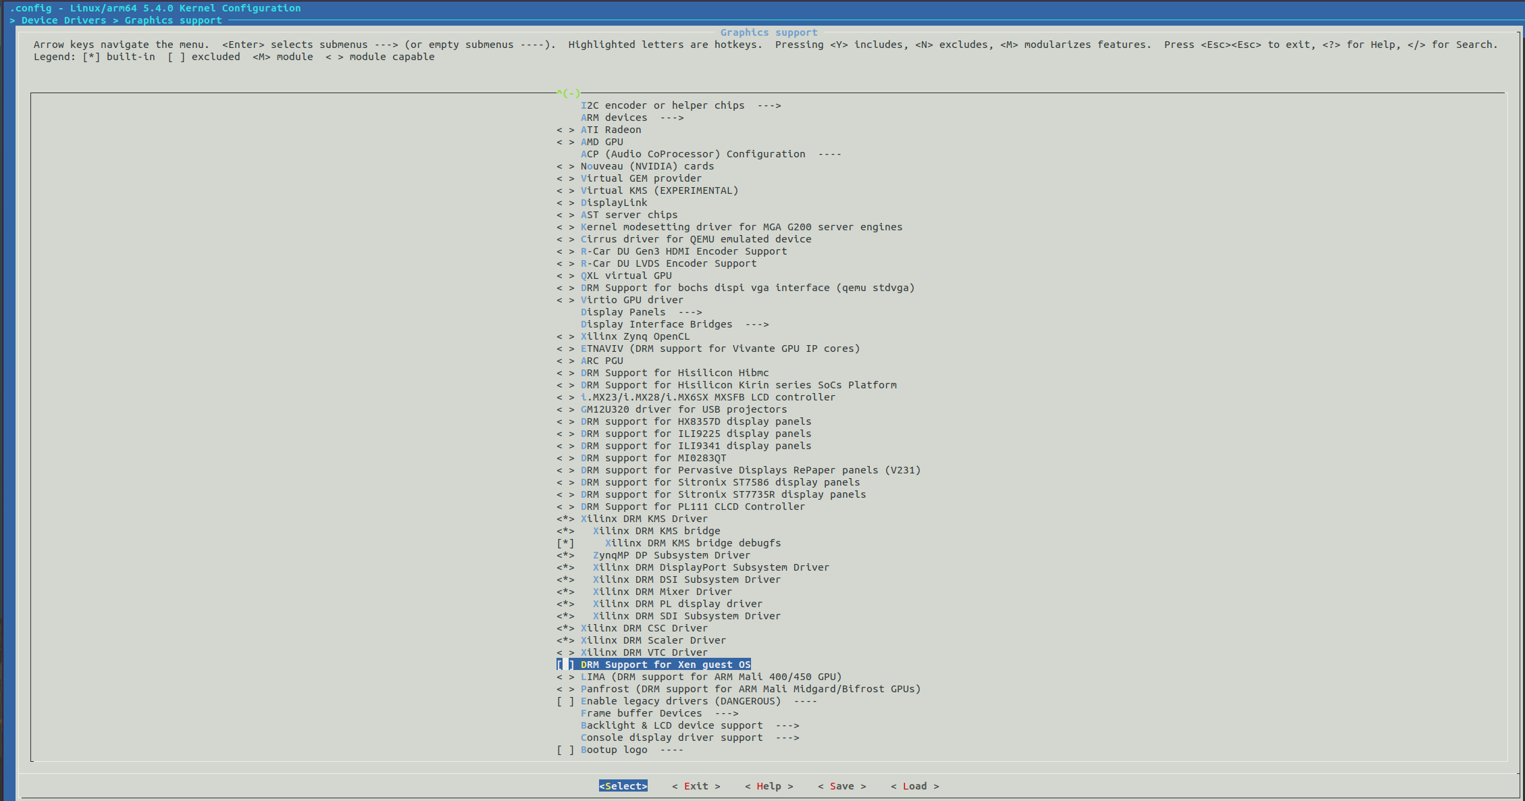The width and height of the screenshot is (1525, 801).
Task: Select Nouveau (NVIDIA) cards entry
Action: click(646, 166)
